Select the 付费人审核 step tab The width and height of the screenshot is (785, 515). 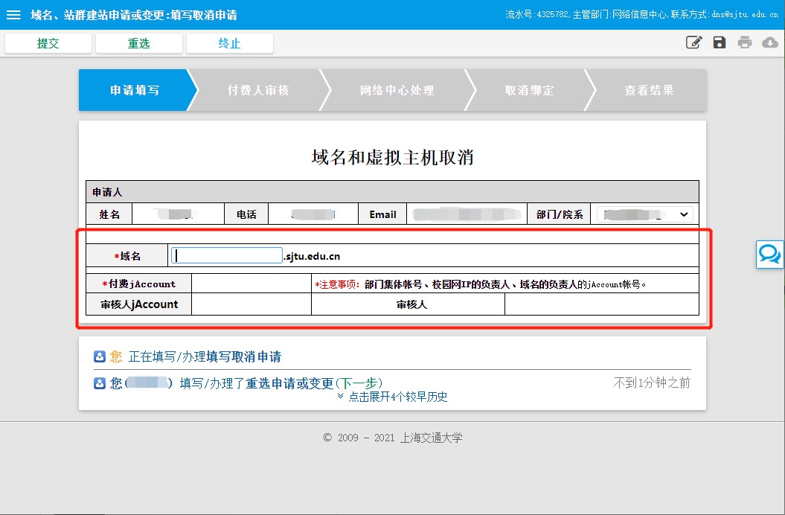258,90
